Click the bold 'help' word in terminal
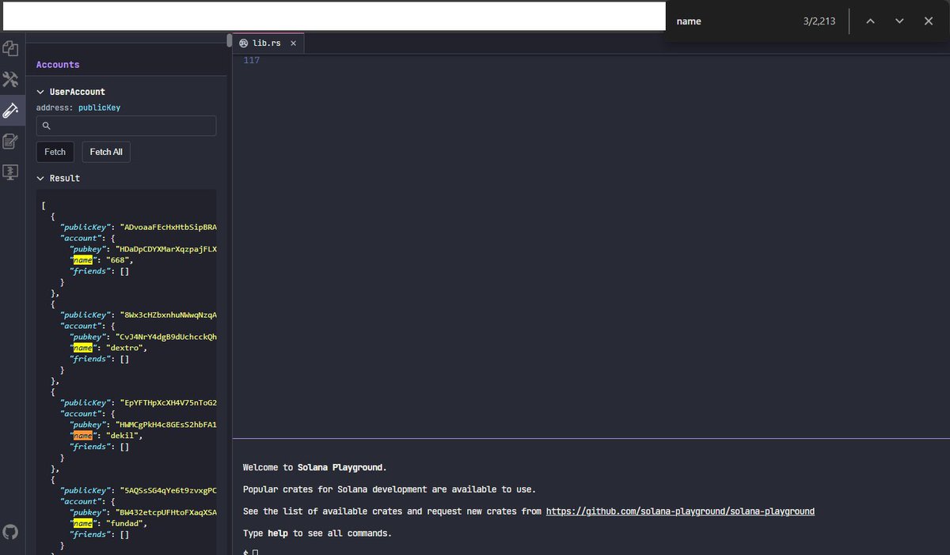The height and width of the screenshot is (555, 950). [278, 534]
